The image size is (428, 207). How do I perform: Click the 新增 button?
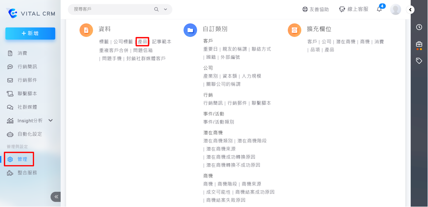pyautogui.click(x=30, y=33)
